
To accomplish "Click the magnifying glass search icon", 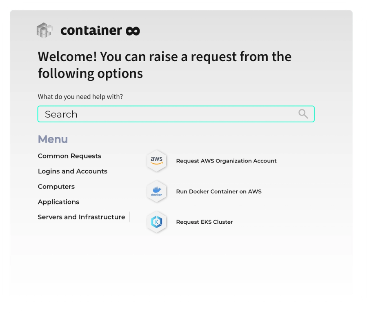I will coord(303,114).
